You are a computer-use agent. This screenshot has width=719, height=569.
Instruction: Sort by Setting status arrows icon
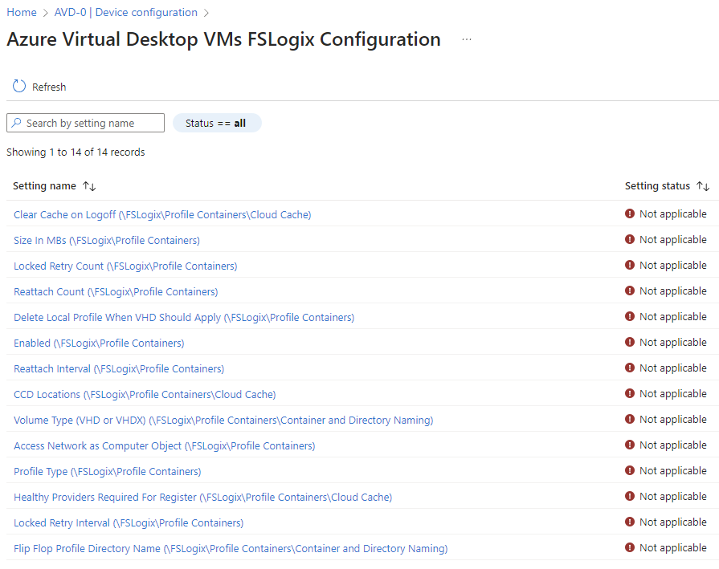703,186
